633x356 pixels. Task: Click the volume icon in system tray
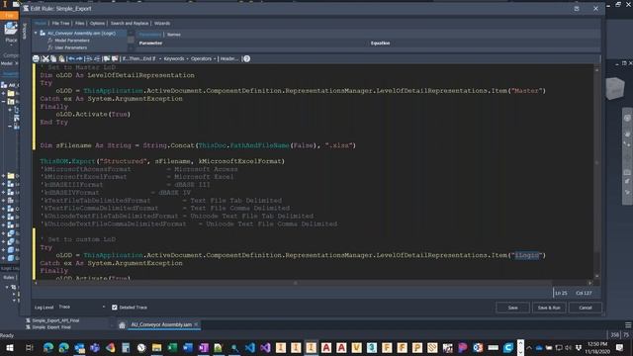pos(569,347)
